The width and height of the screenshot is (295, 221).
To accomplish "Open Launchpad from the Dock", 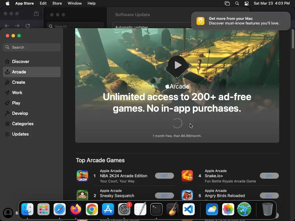I will (x=44, y=209).
